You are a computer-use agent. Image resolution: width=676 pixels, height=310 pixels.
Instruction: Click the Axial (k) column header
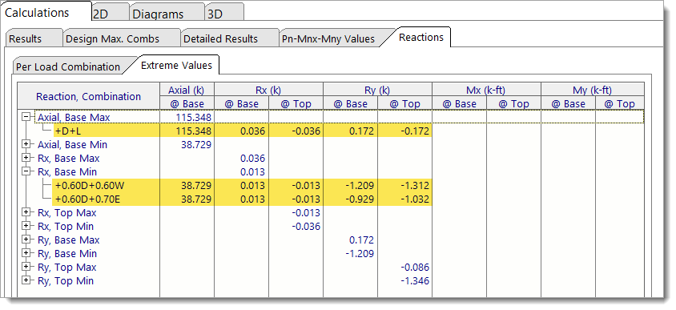pyautogui.click(x=187, y=90)
